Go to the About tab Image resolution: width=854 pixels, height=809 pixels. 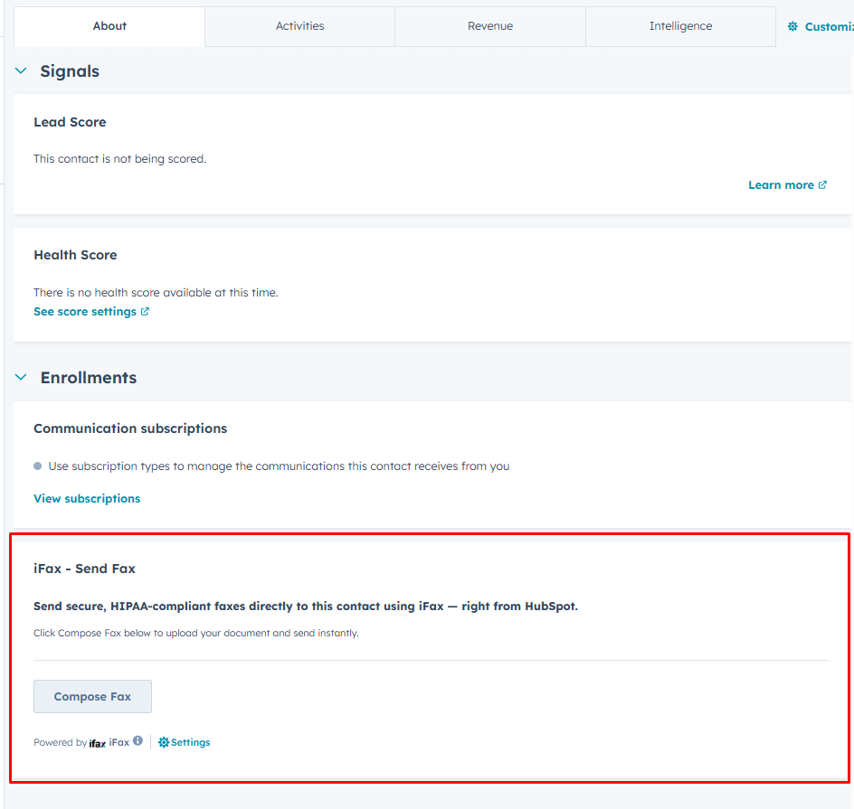point(109,26)
